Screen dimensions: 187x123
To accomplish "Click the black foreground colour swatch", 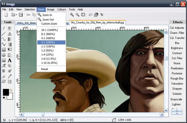I will (x=6, y=92).
